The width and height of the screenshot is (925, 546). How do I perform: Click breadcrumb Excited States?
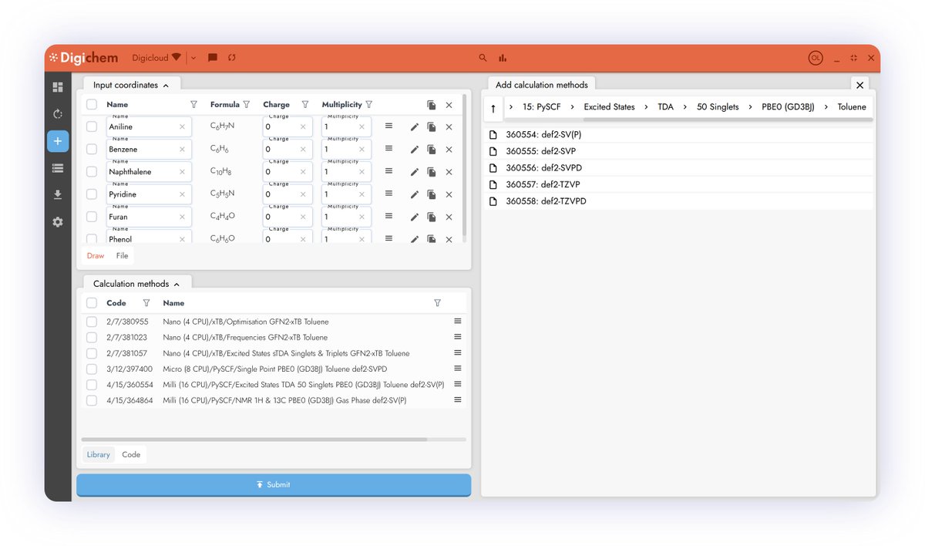coord(609,107)
